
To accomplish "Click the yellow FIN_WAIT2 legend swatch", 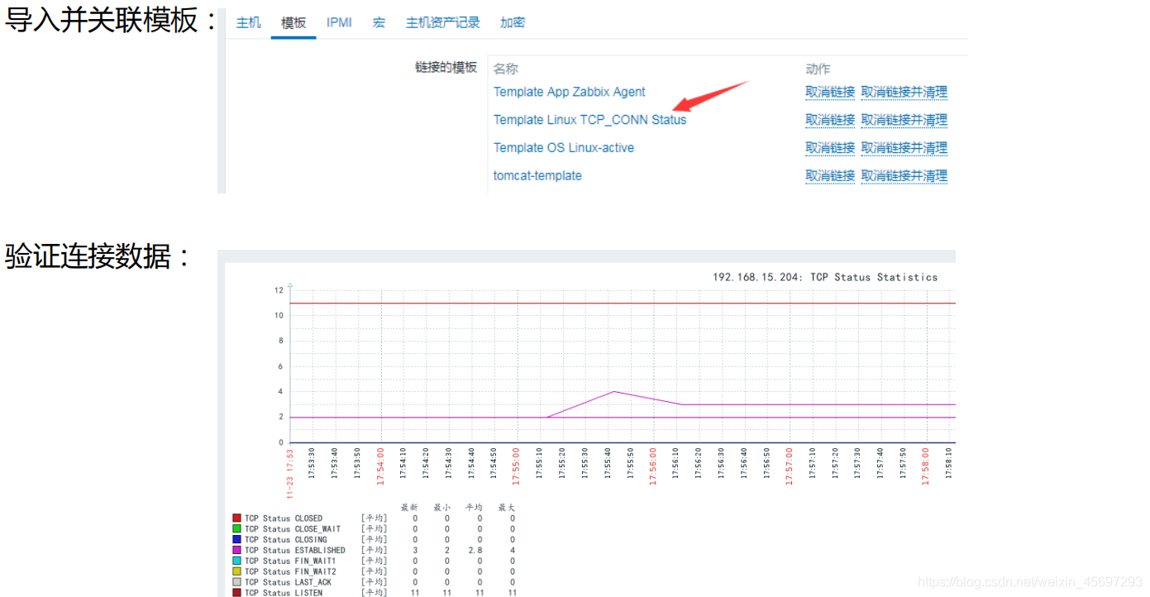I will click(236, 572).
